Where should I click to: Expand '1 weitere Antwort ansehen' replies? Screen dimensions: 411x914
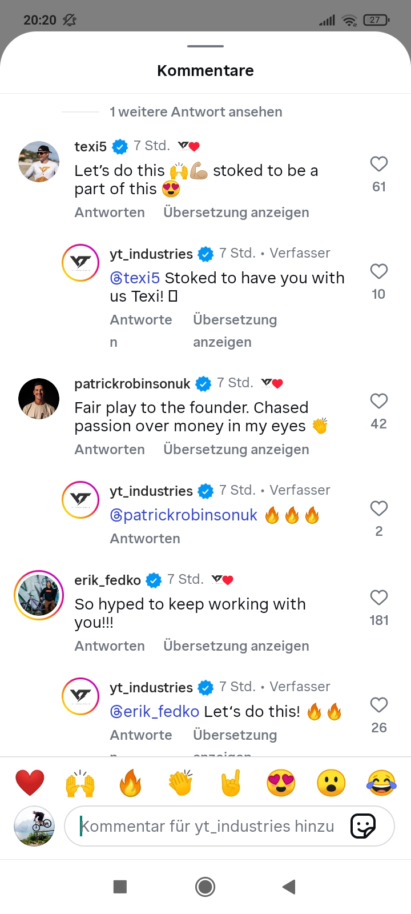tap(196, 112)
